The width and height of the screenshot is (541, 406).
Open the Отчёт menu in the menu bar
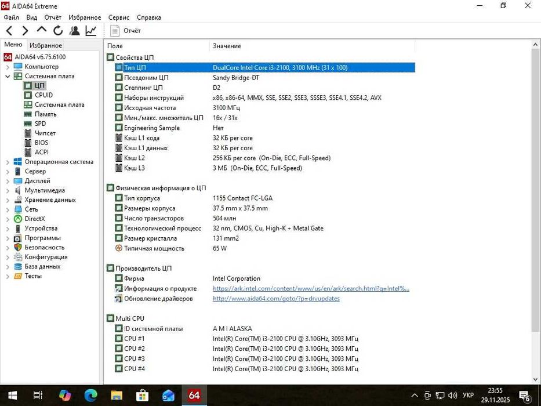pos(53,17)
